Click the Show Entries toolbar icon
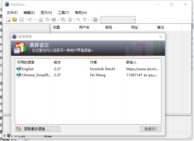Image resolution: width=194 pixels, height=141 pixels. tap(85, 20)
